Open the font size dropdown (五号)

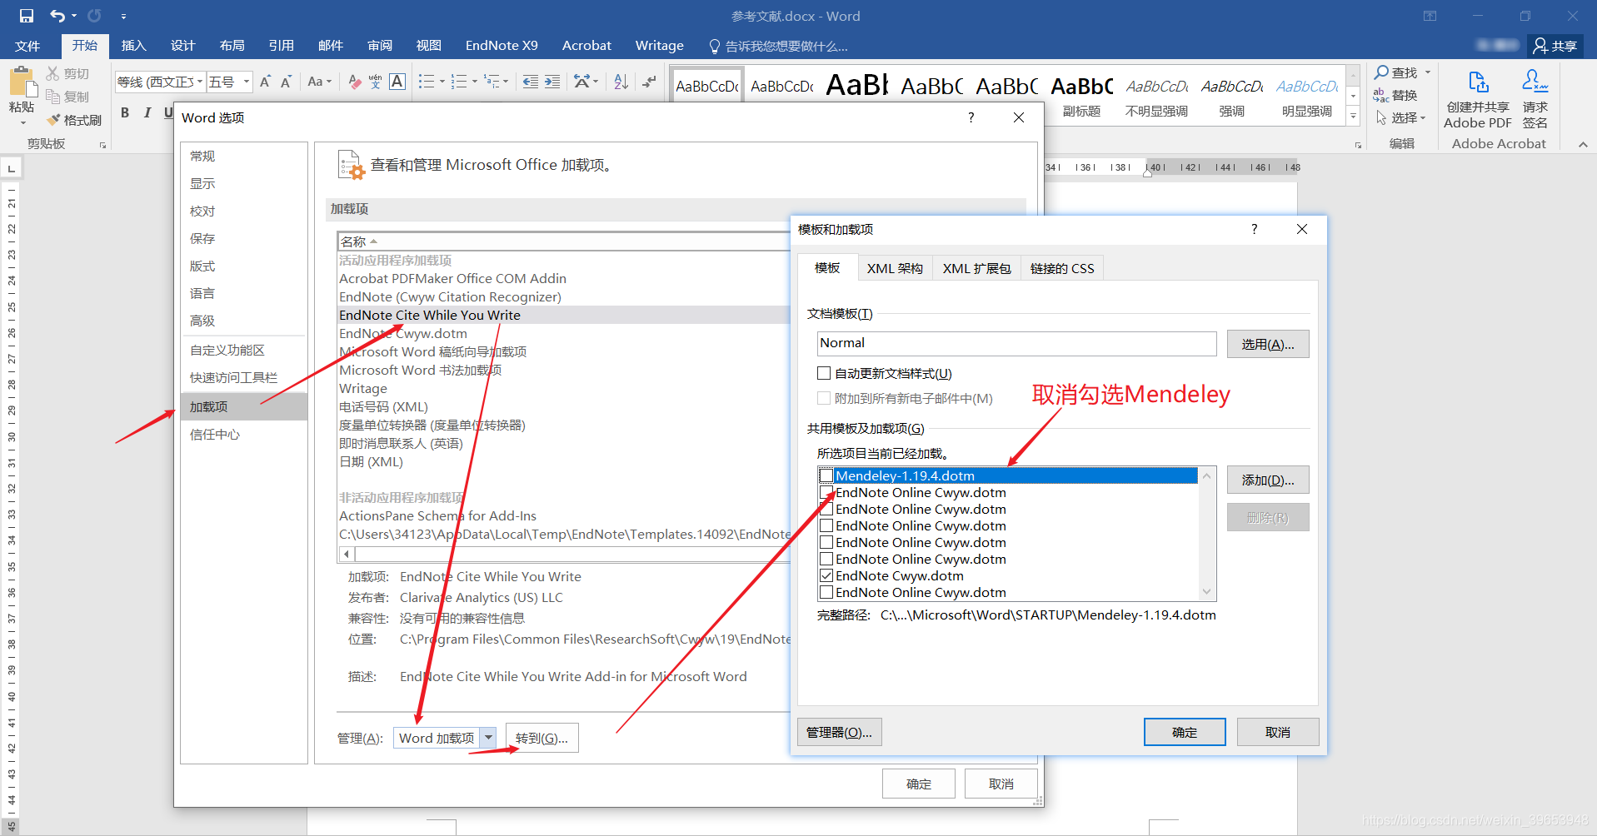247,82
